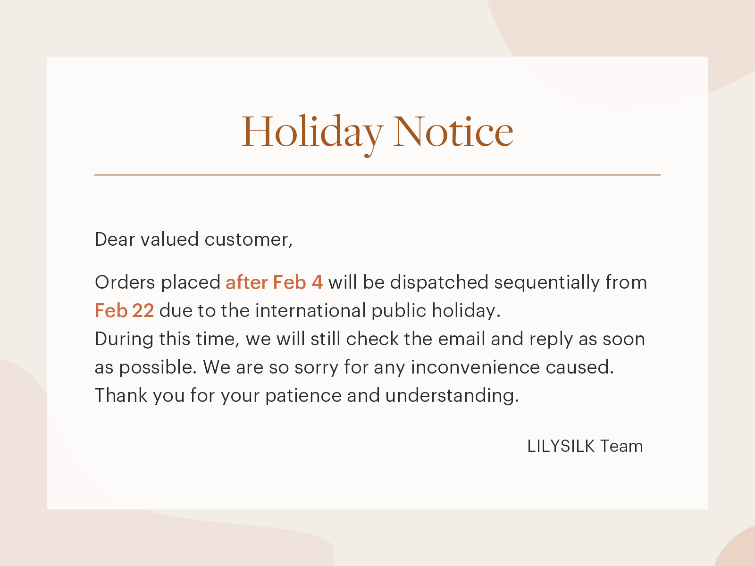Click the as possible sentence line
The height and width of the screenshot is (566, 755).
click(x=354, y=367)
